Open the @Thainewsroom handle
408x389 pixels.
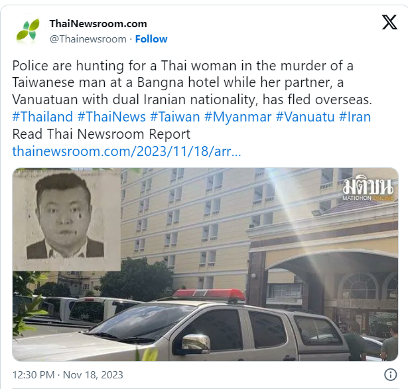(88, 39)
